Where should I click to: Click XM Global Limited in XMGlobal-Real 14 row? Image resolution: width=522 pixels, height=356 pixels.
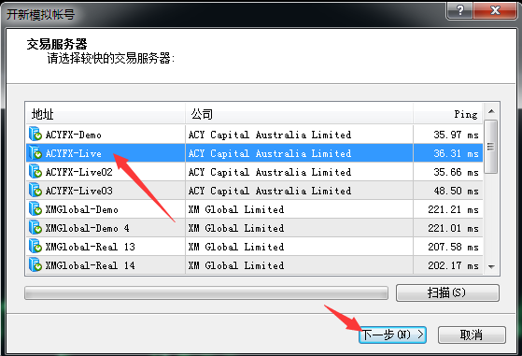236,265
